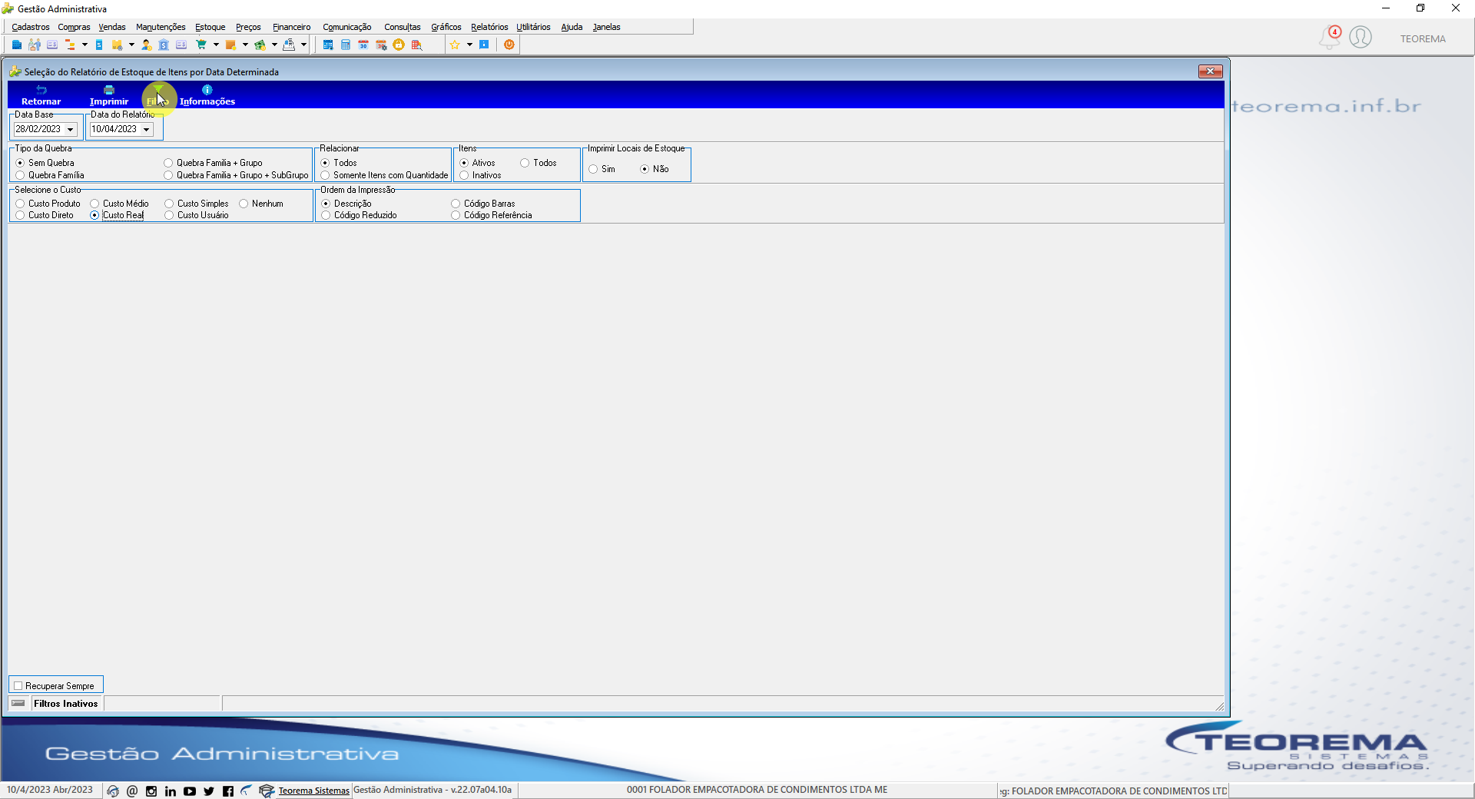
Task: Click the calendar '30' toolbar icon
Action: tap(363, 45)
